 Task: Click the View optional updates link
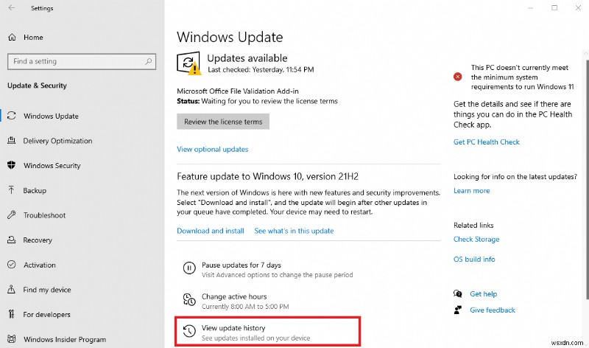tap(213, 149)
